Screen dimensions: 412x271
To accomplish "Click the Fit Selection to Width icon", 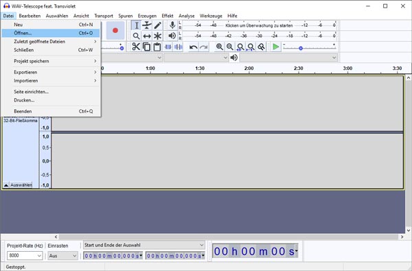I will pos(240,47).
